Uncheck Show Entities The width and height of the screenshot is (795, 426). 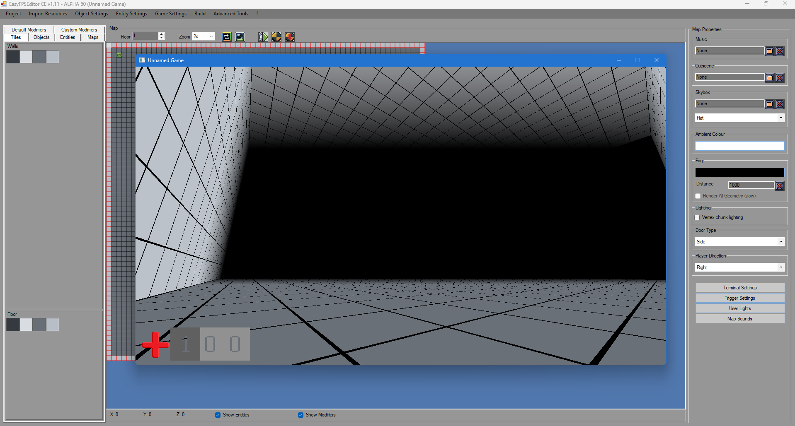coord(218,415)
